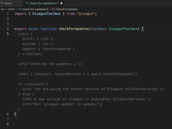Click the toolbox parameter name

pos(98,29)
